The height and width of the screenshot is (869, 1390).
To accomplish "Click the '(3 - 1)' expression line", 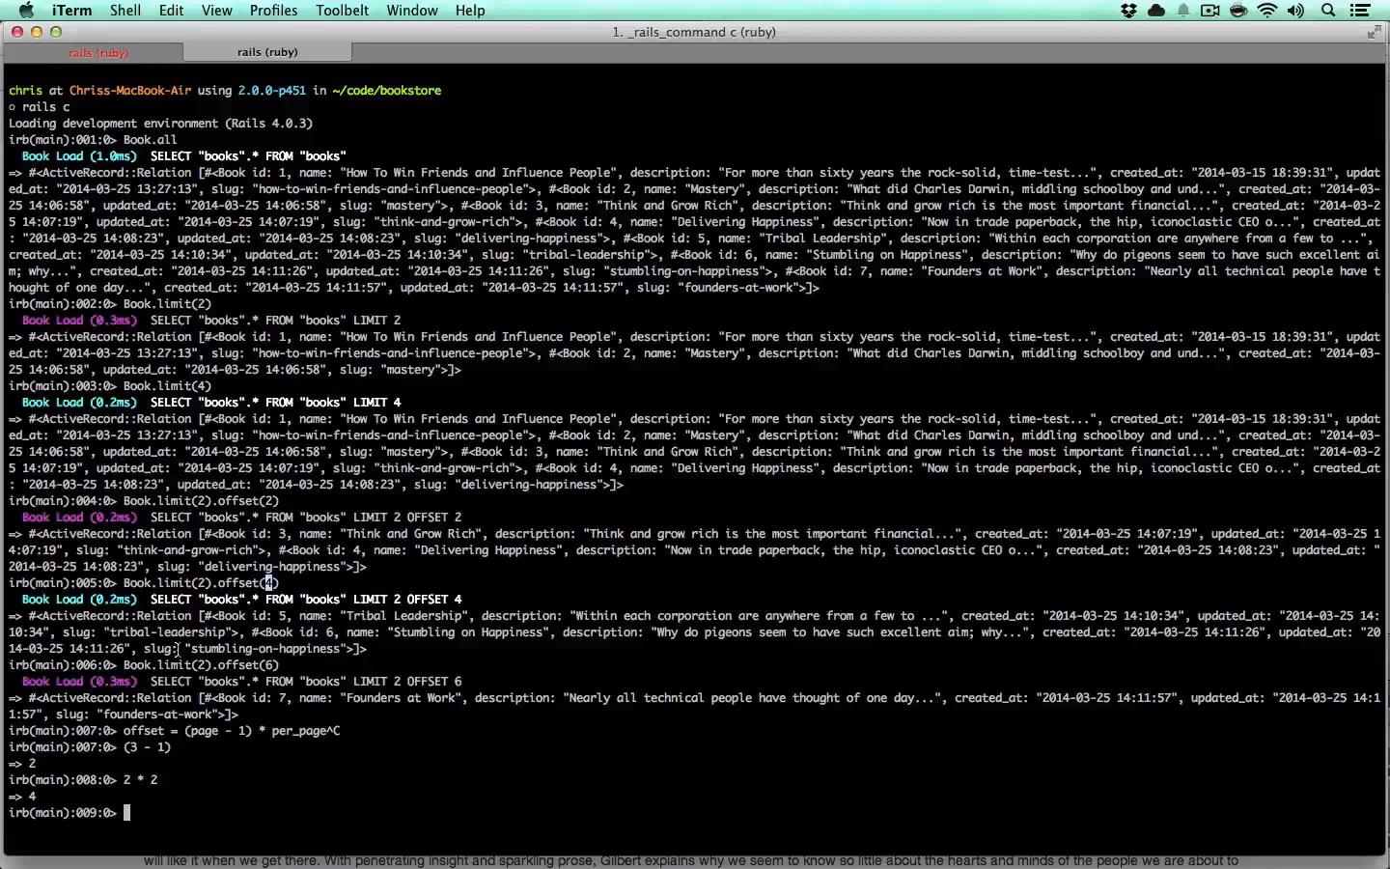I will [147, 747].
